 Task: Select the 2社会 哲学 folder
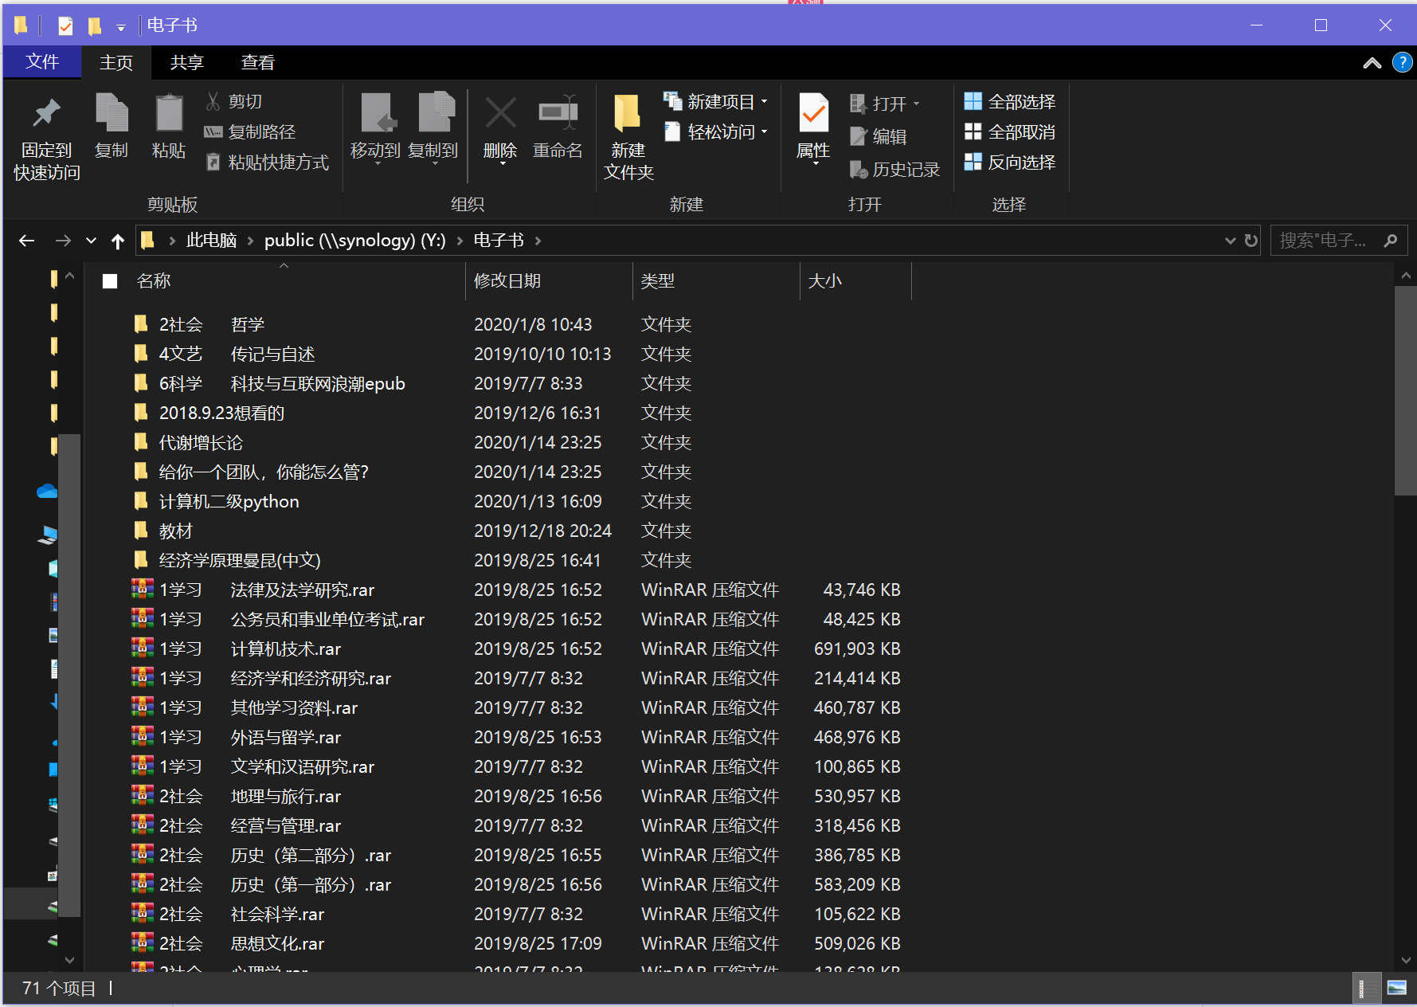click(x=211, y=324)
